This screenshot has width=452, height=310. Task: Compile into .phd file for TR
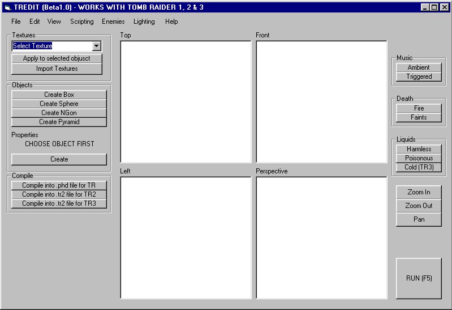coord(59,185)
